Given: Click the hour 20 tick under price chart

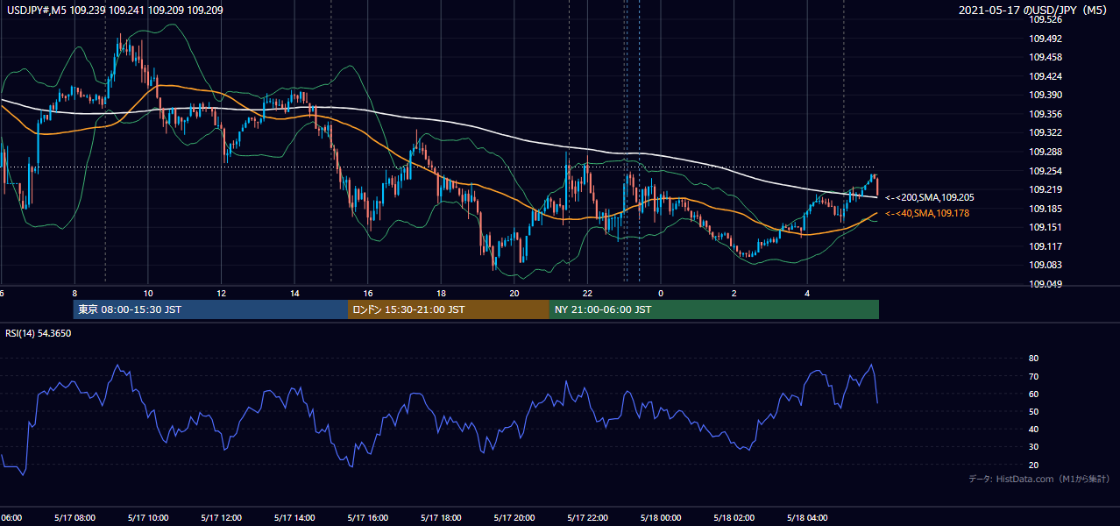Looking at the screenshot, I should pos(514,293).
